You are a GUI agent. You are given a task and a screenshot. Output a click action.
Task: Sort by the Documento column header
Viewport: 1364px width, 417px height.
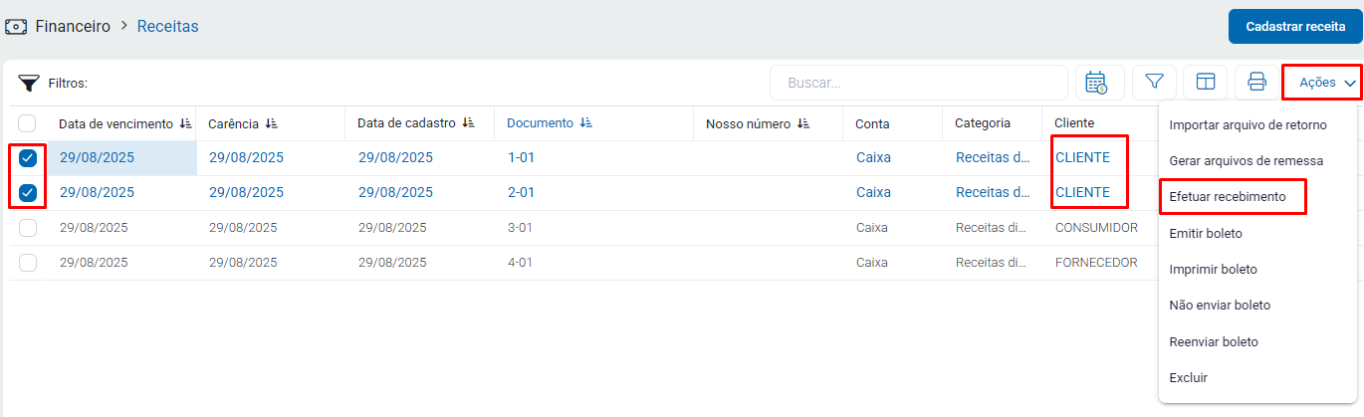[x=540, y=123]
